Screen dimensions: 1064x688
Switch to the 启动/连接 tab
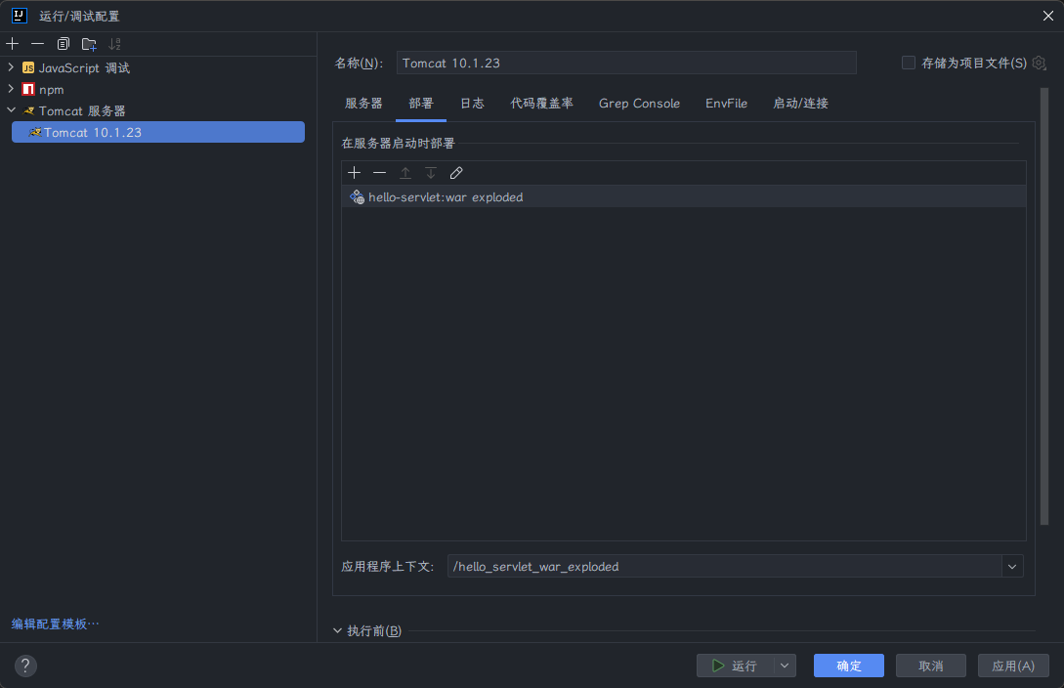(801, 104)
